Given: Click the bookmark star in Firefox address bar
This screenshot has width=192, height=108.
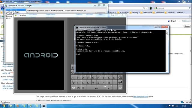Looking at the screenshot, I should (144, 8).
